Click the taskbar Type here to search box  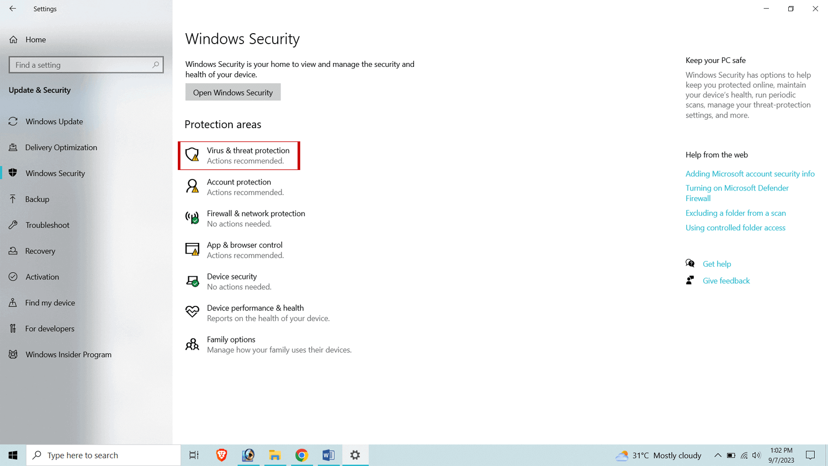(103, 456)
